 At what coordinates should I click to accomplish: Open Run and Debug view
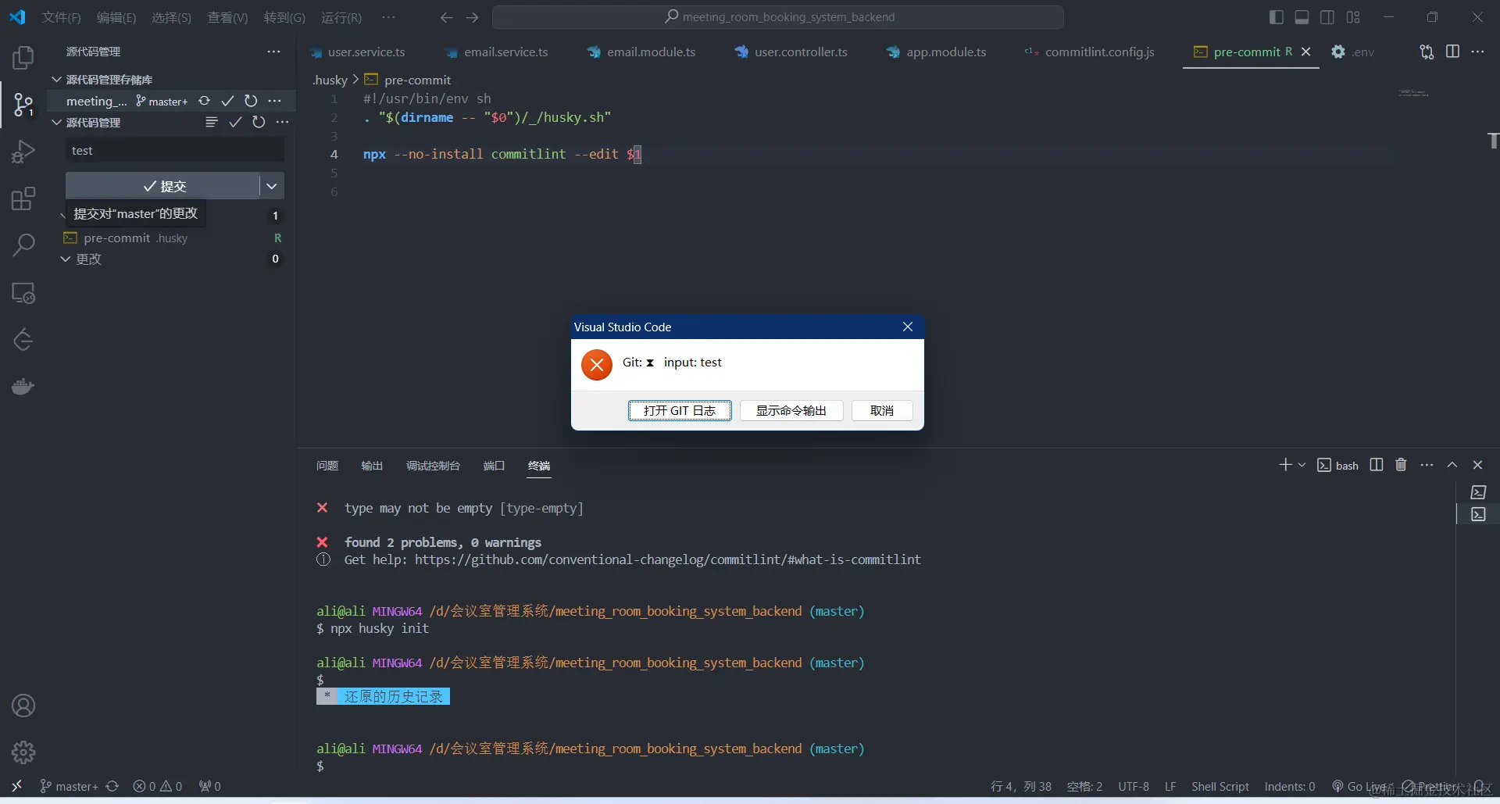coord(23,152)
